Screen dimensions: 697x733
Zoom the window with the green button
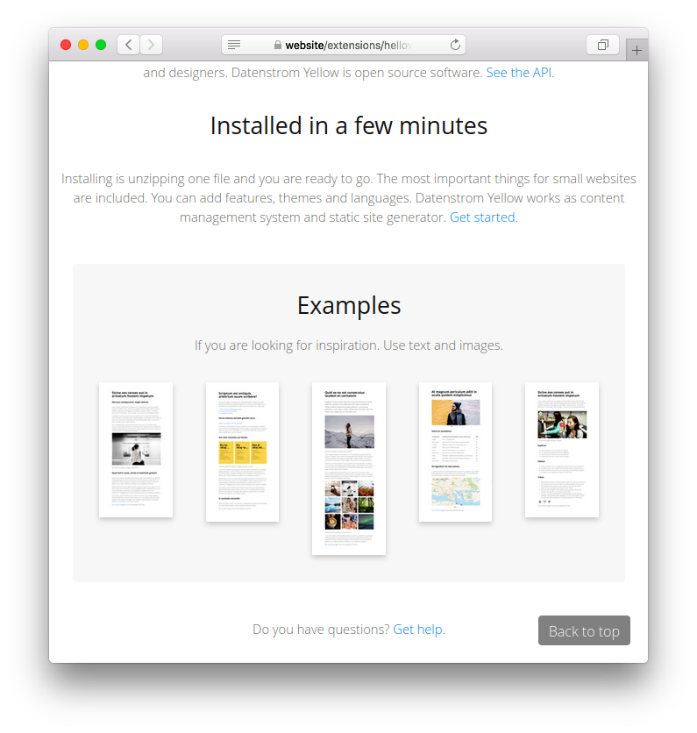click(101, 45)
